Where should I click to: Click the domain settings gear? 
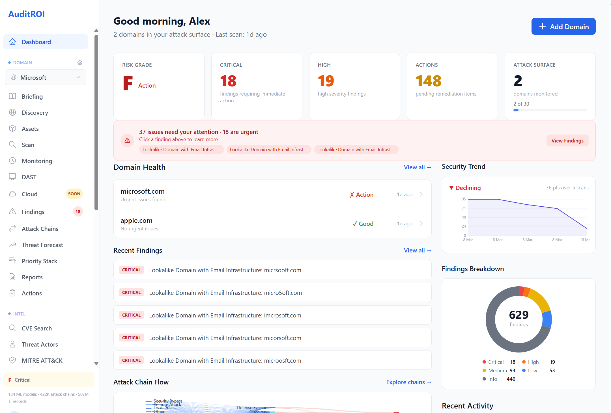coord(80,62)
